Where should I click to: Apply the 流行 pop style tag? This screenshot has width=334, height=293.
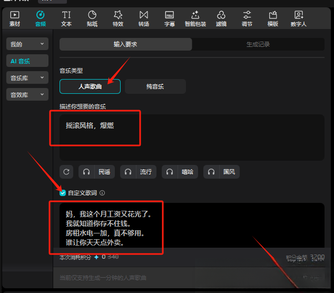coord(146,172)
